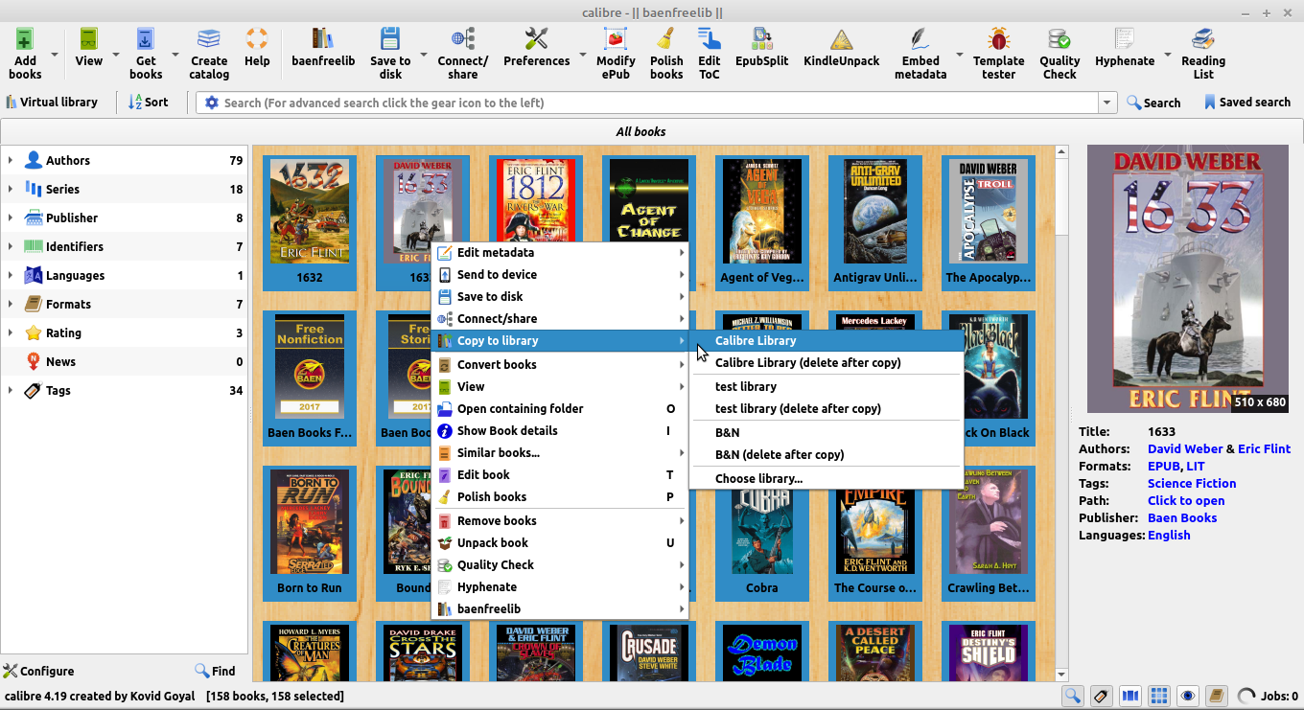Select Open containing folder menu entry

pos(561,408)
